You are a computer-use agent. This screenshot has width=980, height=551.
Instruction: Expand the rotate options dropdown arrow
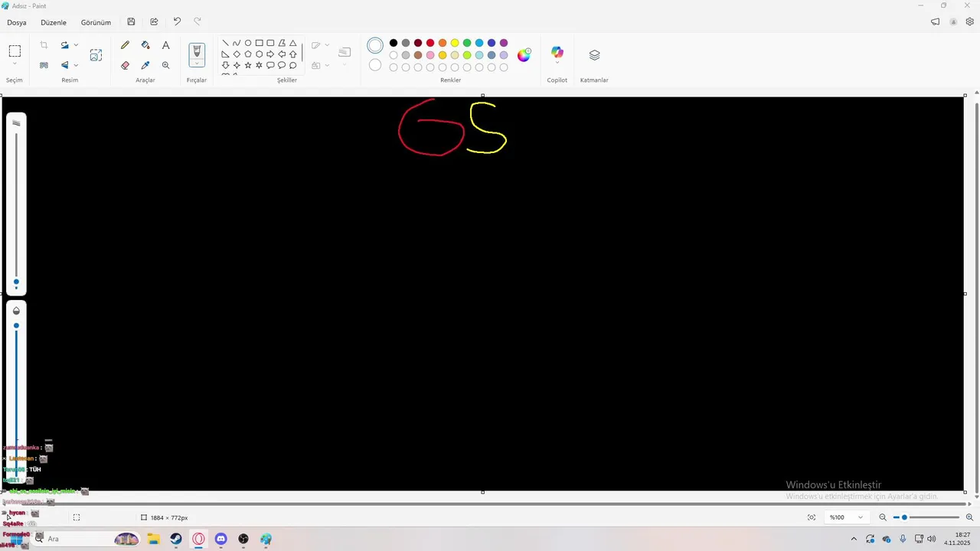(x=76, y=45)
